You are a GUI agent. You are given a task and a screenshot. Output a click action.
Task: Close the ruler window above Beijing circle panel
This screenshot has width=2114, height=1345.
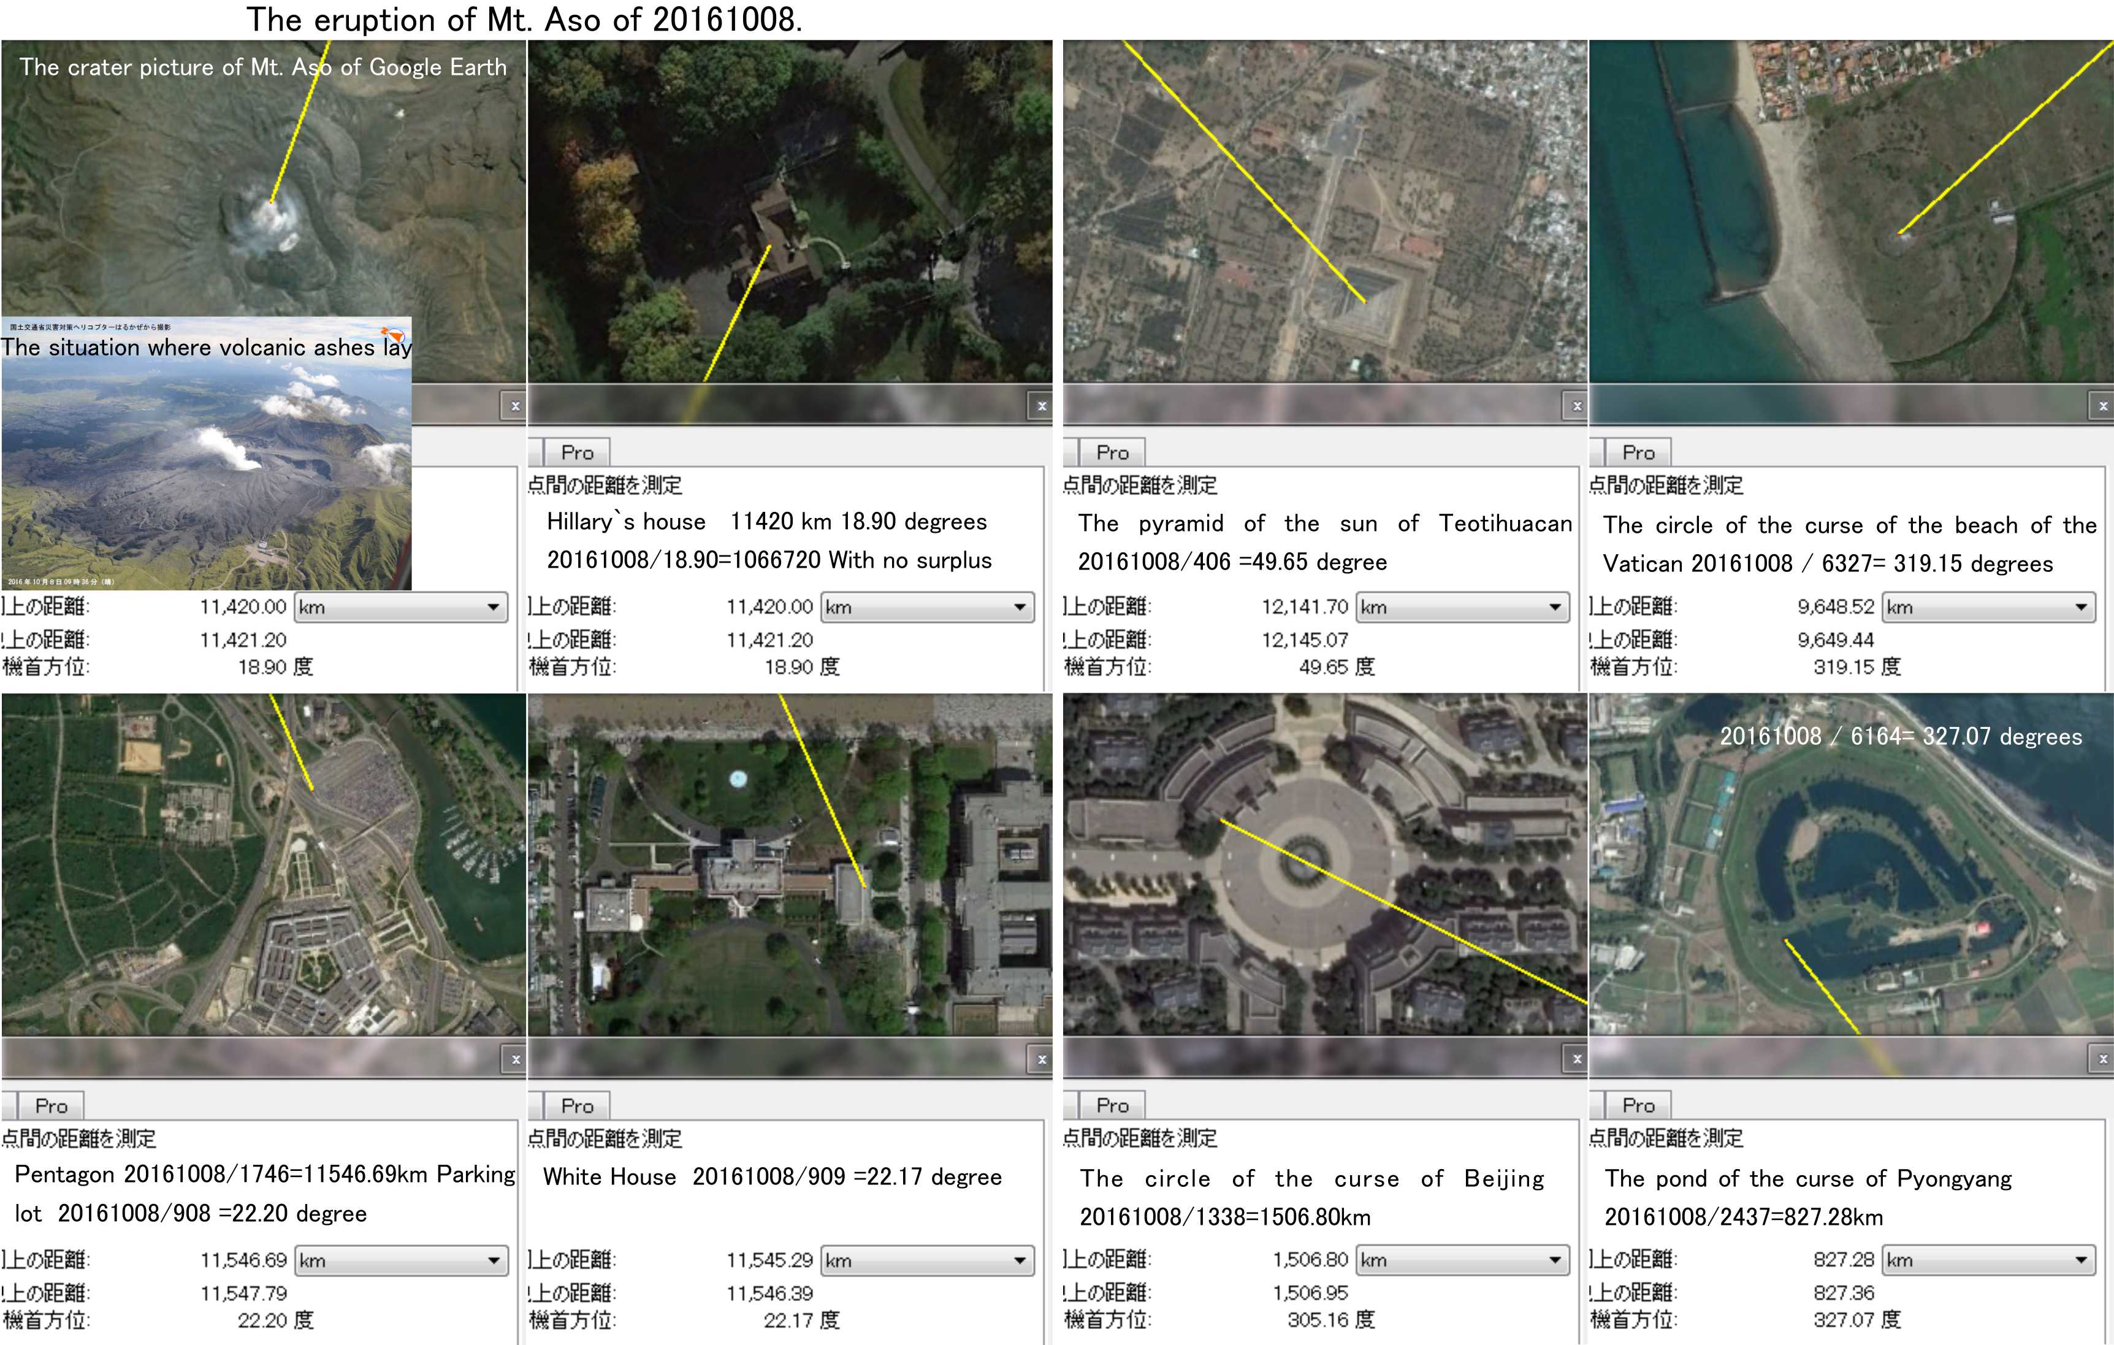1577,1059
